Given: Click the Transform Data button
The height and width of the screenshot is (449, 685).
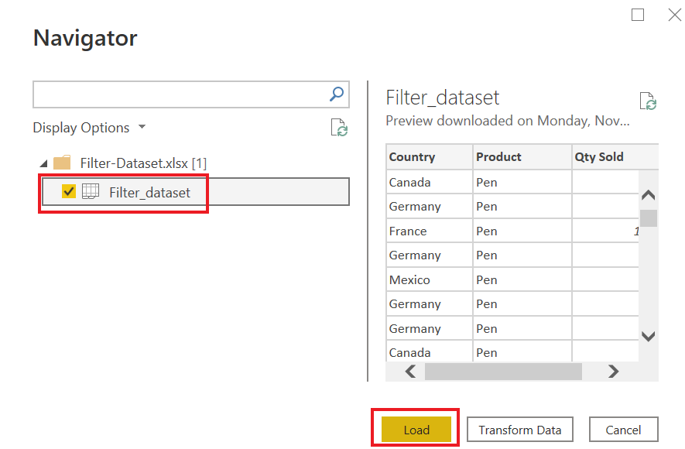Looking at the screenshot, I should pos(519,430).
